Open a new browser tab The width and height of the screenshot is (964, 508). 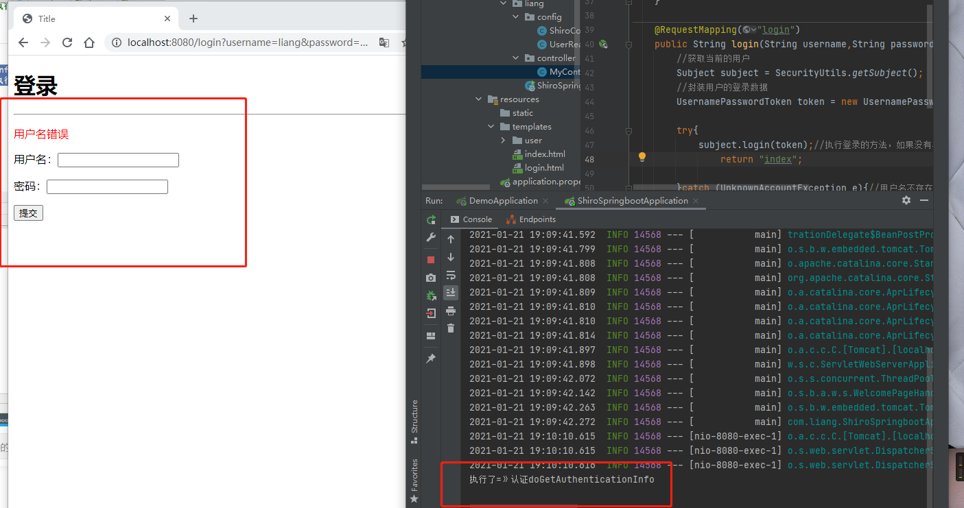pyautogui.click(x=193, y=19)
